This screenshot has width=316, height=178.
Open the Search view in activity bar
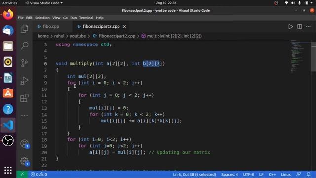tap(24, 45)
